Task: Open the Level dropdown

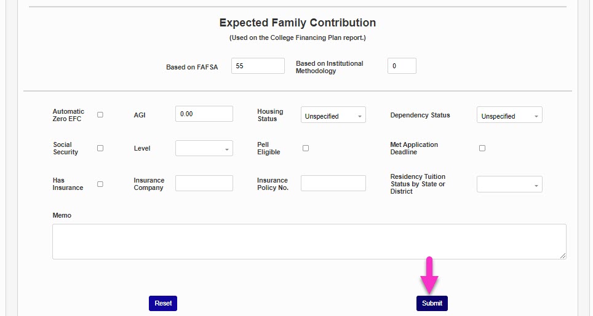Action: click(x=204, y=149)
